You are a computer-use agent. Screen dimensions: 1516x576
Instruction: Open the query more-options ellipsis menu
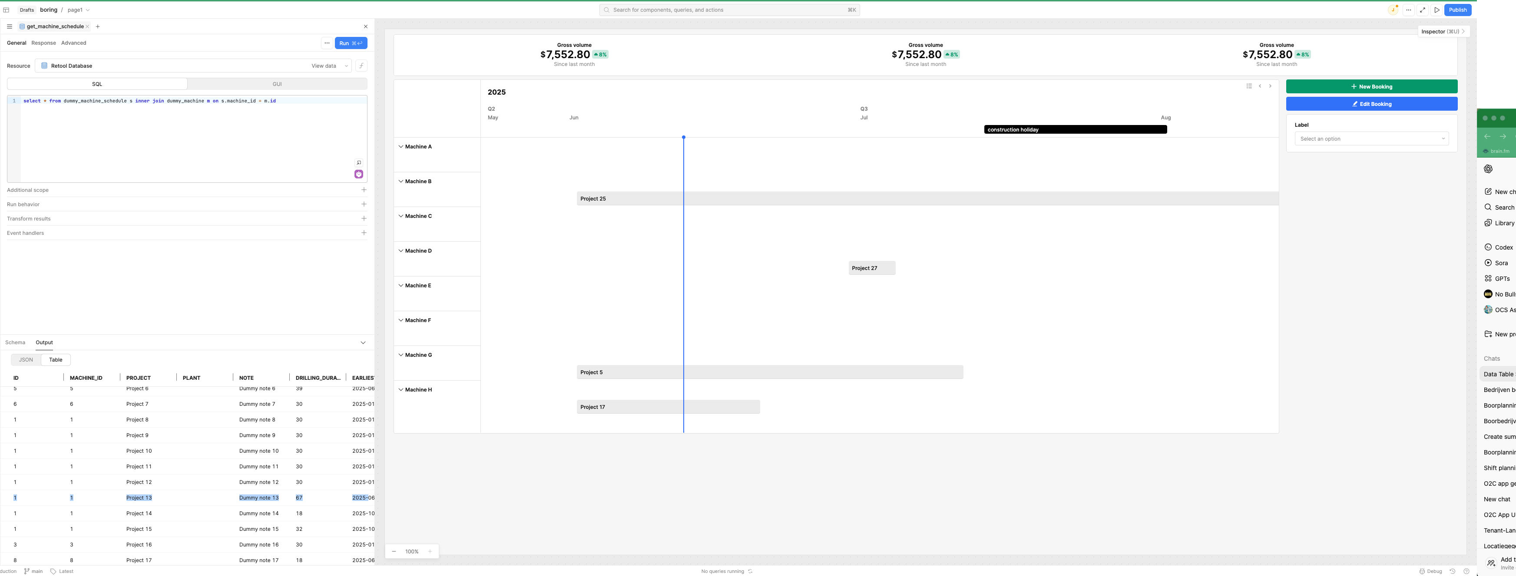pyautogui.click(x=327, y=43)
